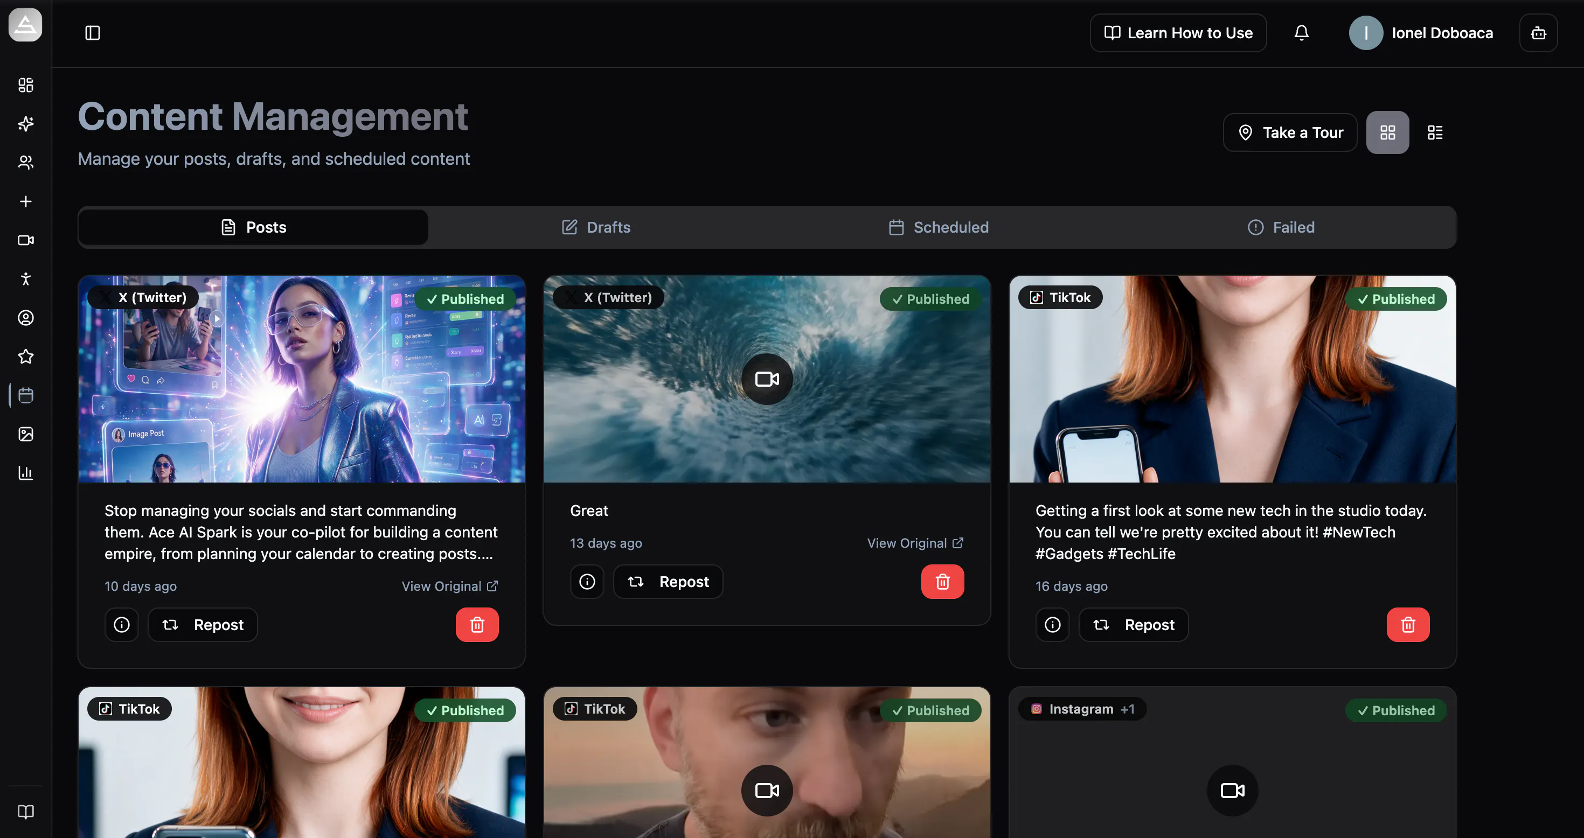Image resolution: width=1584 pixels, height=838 pixels.
Task: Click Published badge on Ace AI Spark post
Action: point(465,299)
